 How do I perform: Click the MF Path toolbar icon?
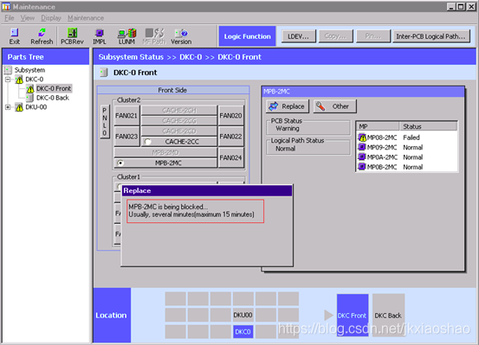pos(154,36)
